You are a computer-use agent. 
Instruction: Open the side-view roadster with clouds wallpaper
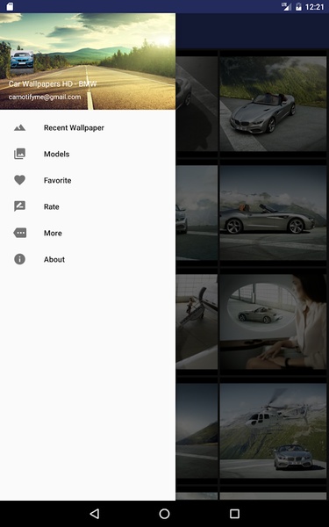[273, 213]
